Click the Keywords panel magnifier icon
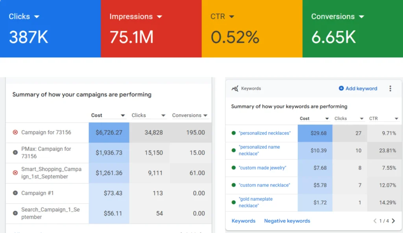 (x=235, y=89)
